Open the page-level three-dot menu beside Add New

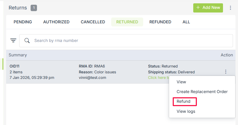(x=230, y=8)
